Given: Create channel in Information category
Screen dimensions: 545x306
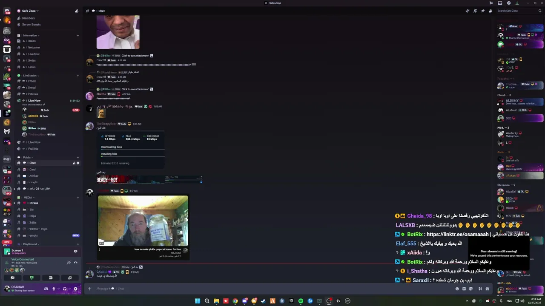Looking at the screenshot, I should click(x=77, y=35).
